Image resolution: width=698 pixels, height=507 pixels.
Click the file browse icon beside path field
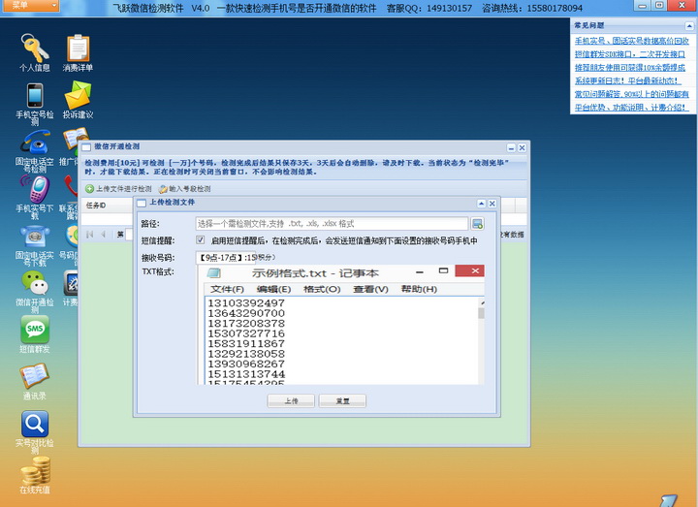[x=477, y=224]
